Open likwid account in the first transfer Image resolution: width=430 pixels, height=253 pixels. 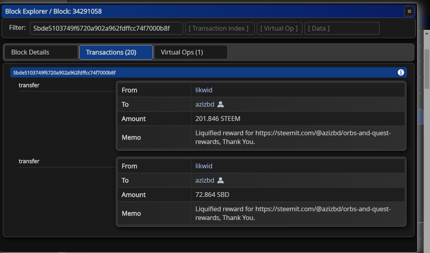[204, 90]
